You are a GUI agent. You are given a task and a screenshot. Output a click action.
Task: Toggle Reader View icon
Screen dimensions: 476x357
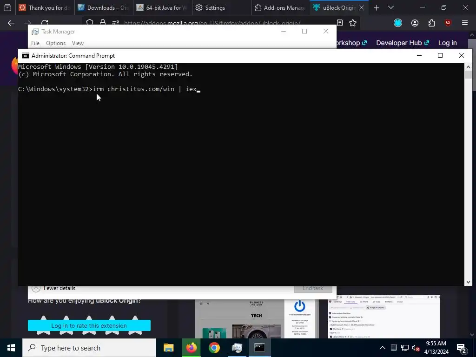click(340, 23)
